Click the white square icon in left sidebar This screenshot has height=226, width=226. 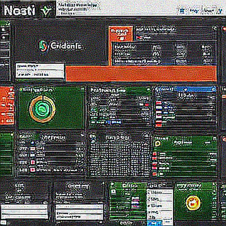[3, 29]
